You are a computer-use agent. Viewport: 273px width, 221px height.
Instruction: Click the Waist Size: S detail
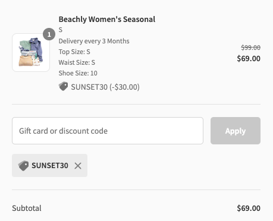(x=77, y=62)
